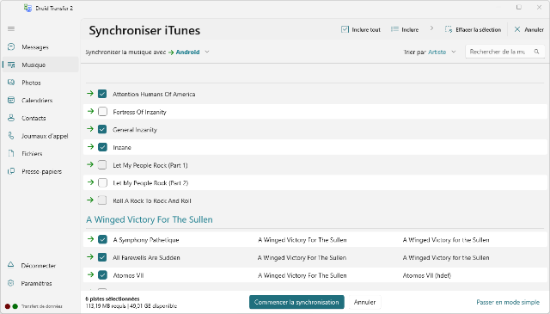Viewport: 550px width, 314px height.
Task: Open the Messages section
Action: (40, 46)
